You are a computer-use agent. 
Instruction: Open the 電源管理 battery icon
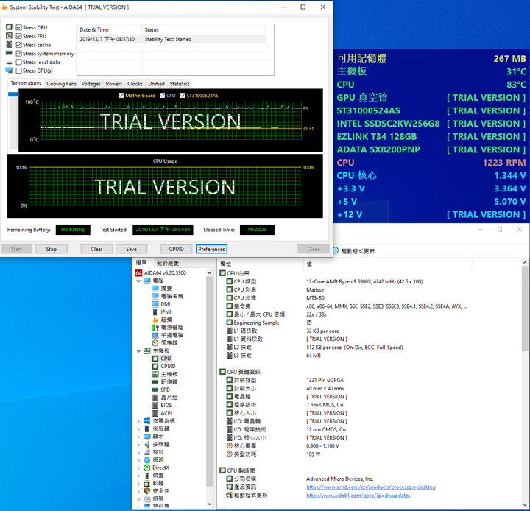click(155, 328)
